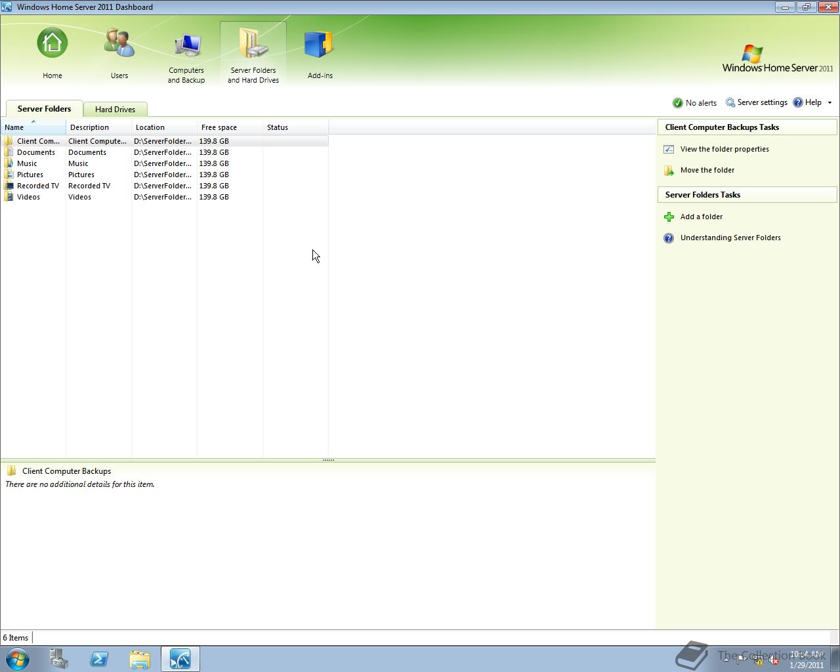The height and width of the screenshot is (672, 840).
Task: Select the Videos row name
Action: 28,197
